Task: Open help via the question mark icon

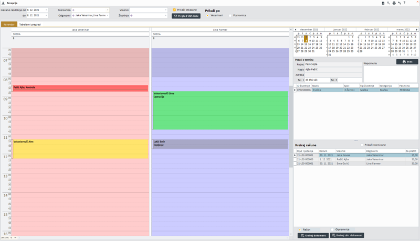Action: click(x=404, y=3)
